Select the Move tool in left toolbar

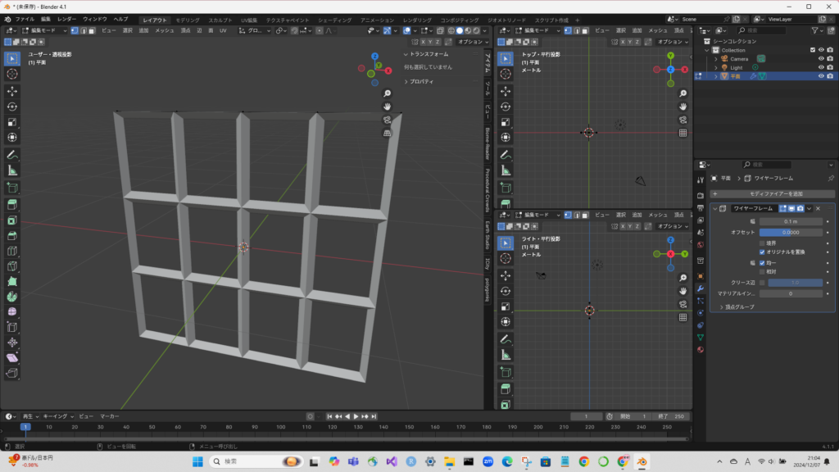[12, 90]
